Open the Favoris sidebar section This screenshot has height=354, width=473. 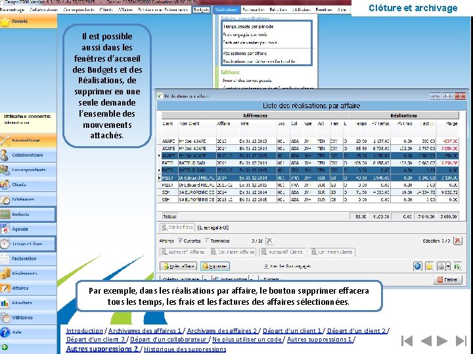28,22
